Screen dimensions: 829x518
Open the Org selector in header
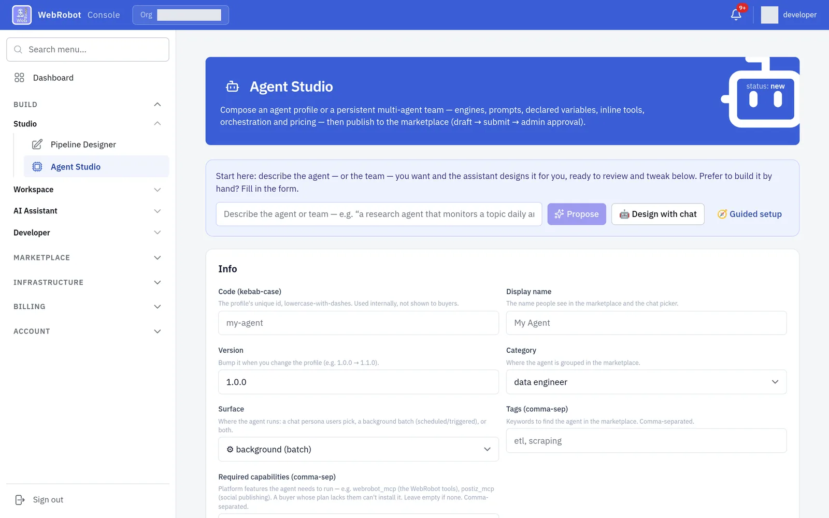coord(180,15)
